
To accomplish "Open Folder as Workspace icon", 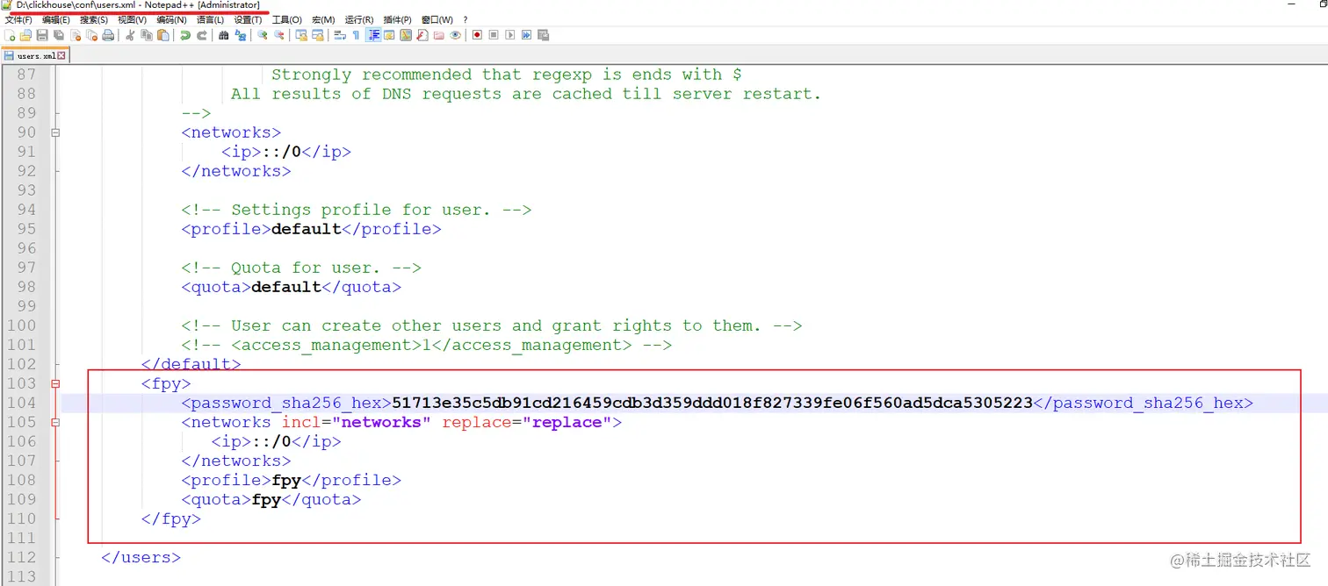I will [439, 35].
